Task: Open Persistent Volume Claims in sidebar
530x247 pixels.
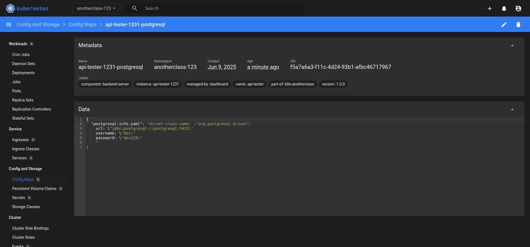Action: pos(34,189)
